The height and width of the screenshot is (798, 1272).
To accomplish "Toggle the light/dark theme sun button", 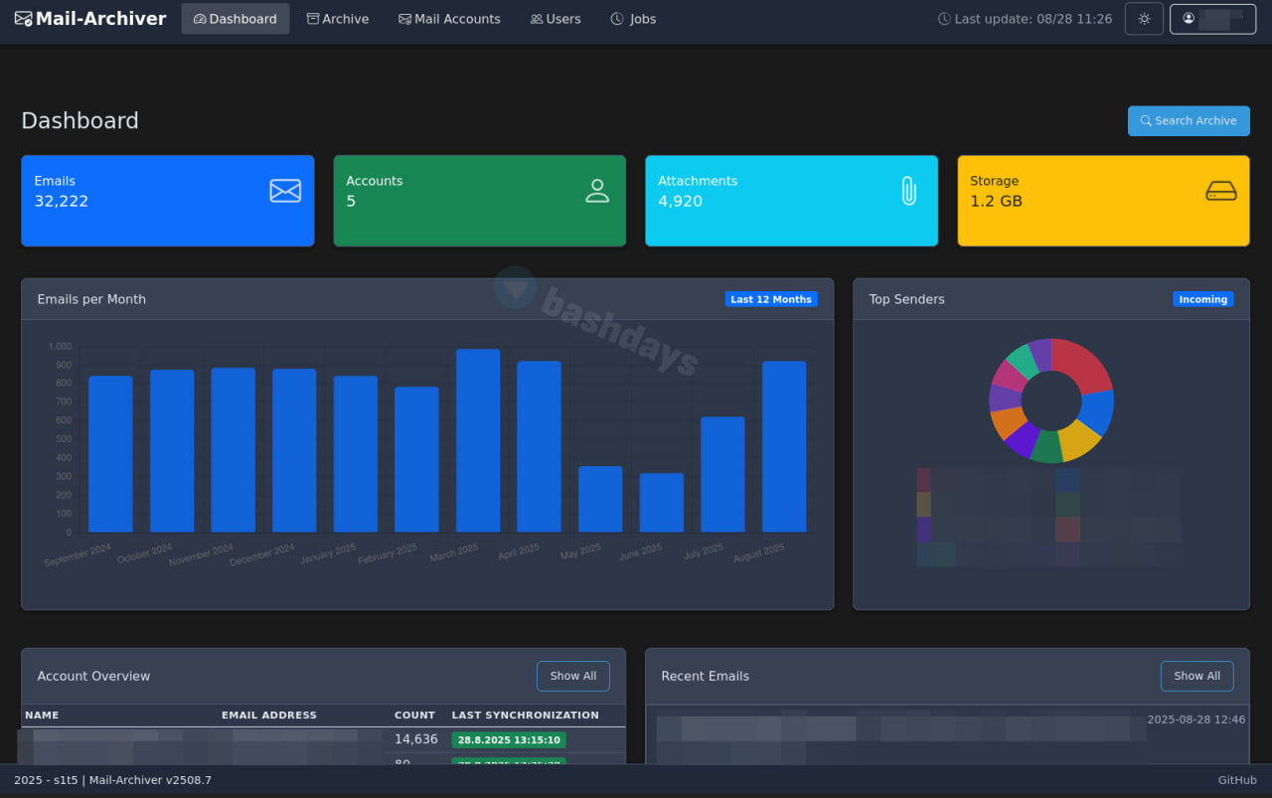I will (1144, 19).
